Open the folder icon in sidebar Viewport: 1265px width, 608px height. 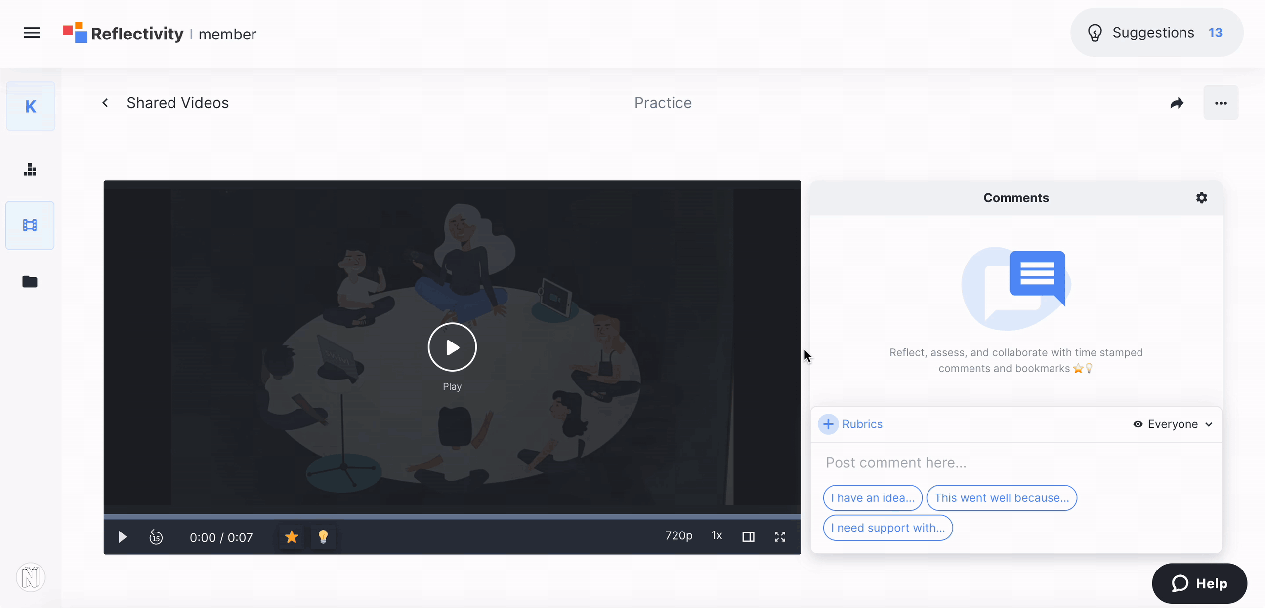click(30, 282)
